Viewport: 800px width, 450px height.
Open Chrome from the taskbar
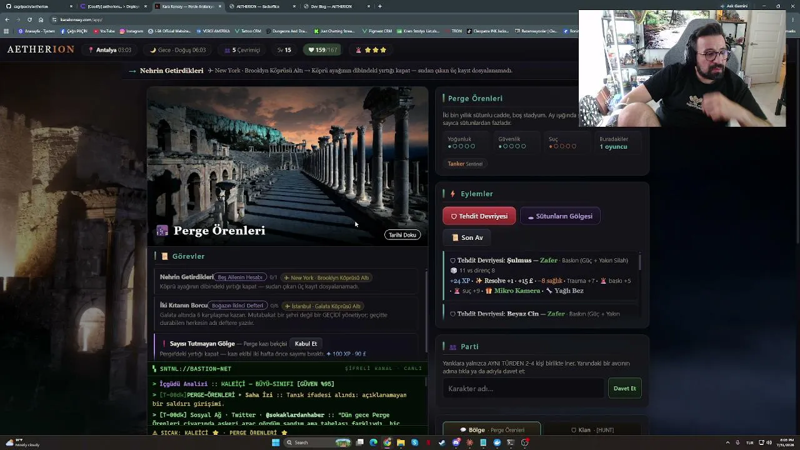click(x=387, y=442)
